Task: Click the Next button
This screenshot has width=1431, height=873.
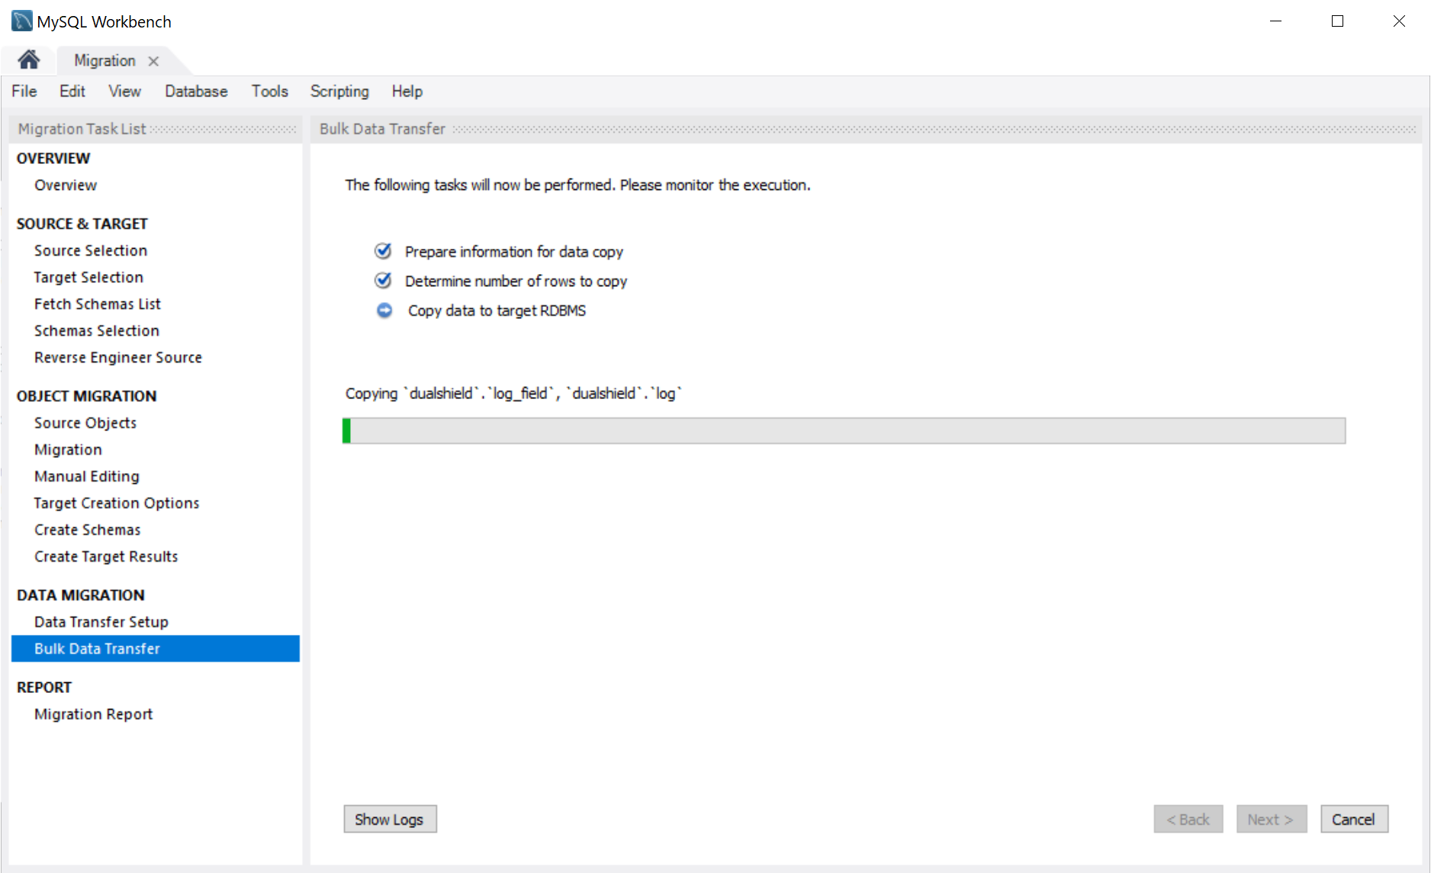Action: (x=1272, y=819)
